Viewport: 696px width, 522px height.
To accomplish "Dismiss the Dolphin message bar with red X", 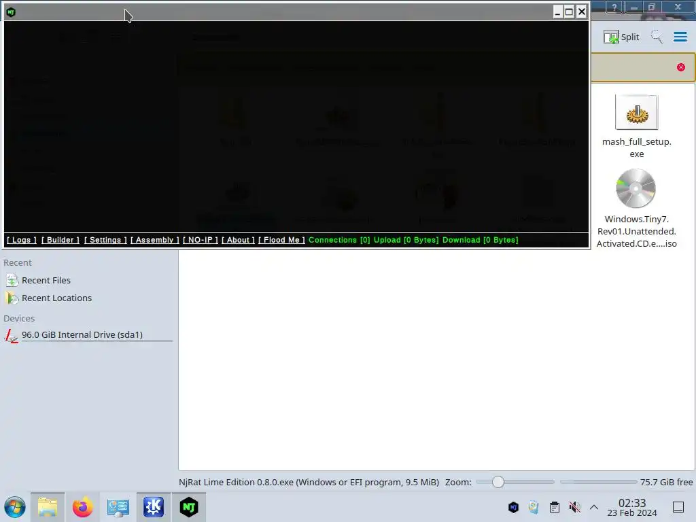I will coord(680,67).
